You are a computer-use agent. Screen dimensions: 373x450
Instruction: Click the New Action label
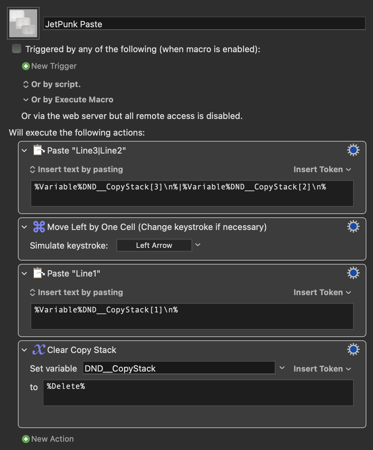tap(52, 439)
